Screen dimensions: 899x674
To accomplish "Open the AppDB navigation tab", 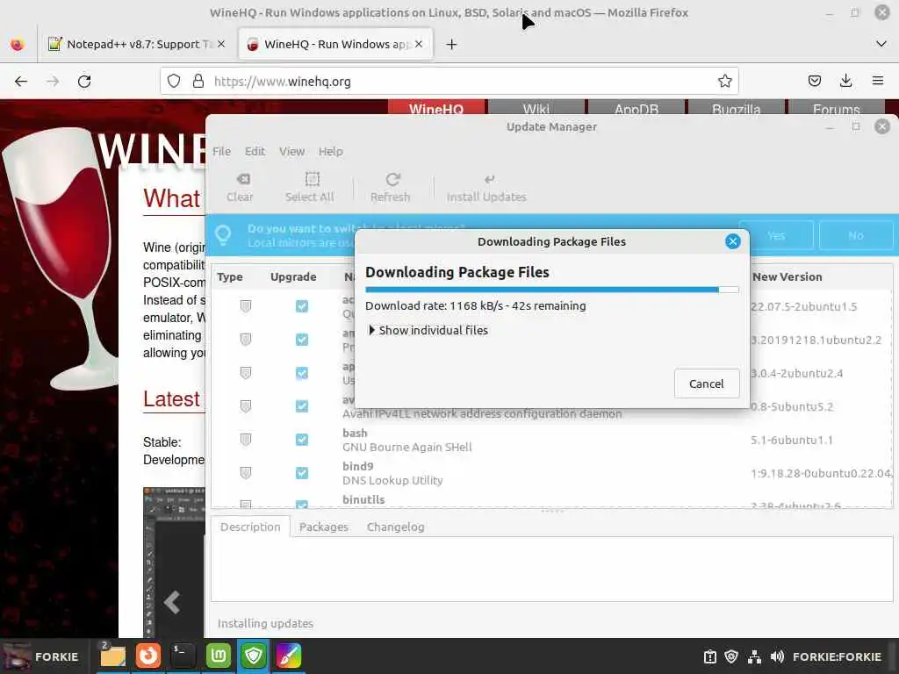I will coord(636,108).
